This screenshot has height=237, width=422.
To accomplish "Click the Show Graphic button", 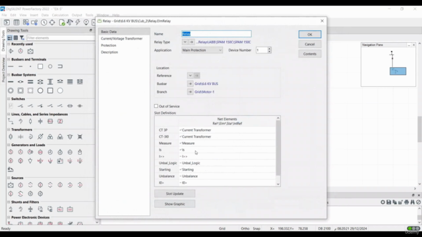I will (175, 204).
